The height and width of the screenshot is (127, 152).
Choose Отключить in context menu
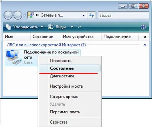pyautogui.click(x=70, y=61)
